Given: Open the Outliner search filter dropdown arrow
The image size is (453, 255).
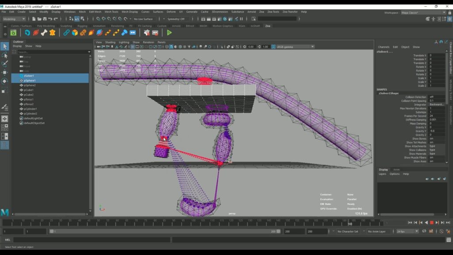Looking at the screenshot, I should tap(89, 52).
